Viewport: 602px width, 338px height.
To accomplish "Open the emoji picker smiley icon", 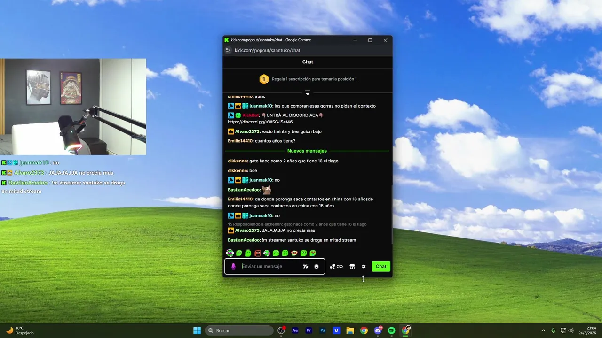I will coord(317,267).
